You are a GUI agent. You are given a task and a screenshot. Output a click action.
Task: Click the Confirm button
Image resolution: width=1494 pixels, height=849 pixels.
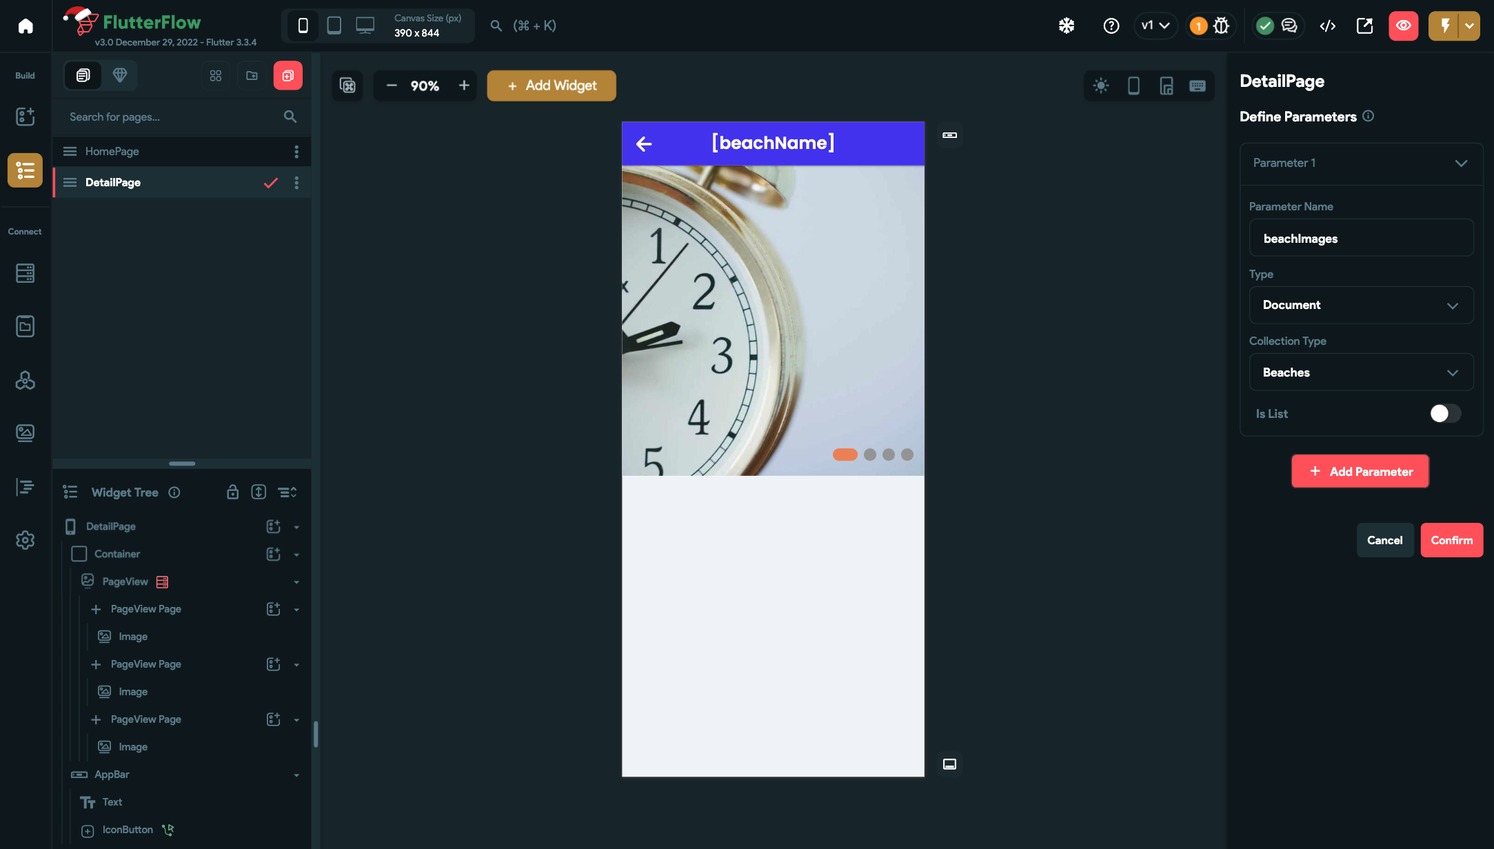point(1451,540)
